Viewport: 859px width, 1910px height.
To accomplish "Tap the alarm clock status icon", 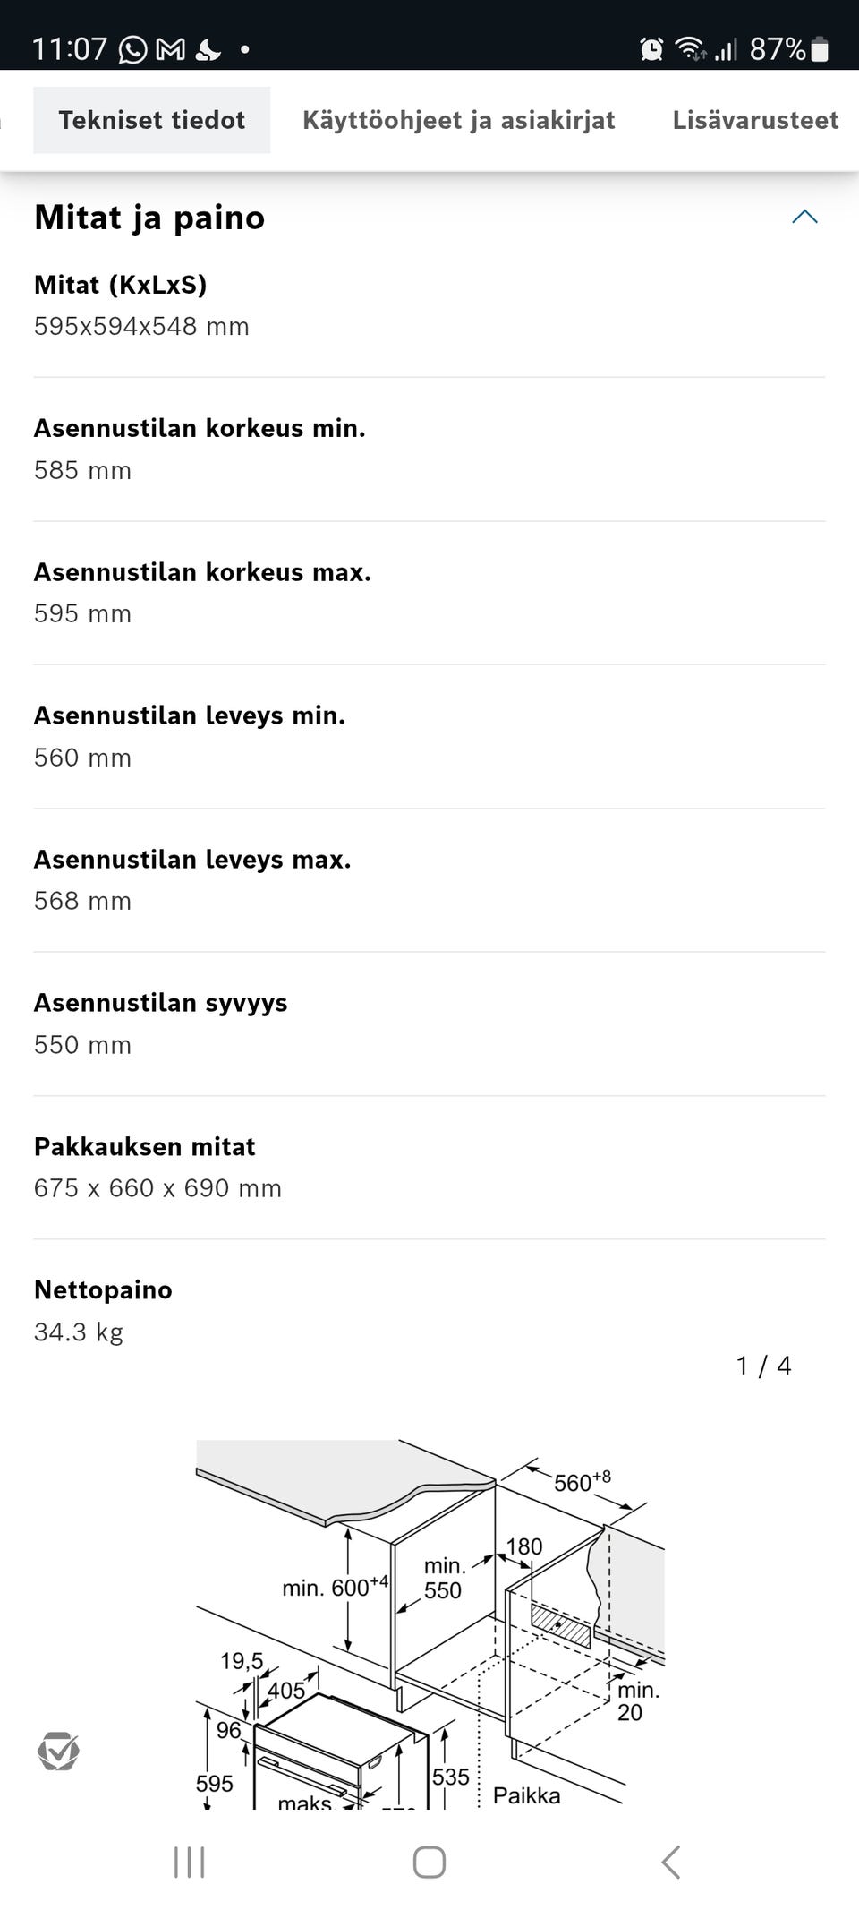I will click(651, 49).
